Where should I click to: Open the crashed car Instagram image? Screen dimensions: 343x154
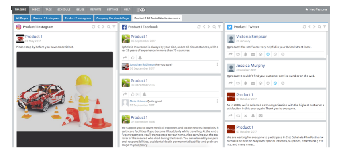[x=65, y=99]
